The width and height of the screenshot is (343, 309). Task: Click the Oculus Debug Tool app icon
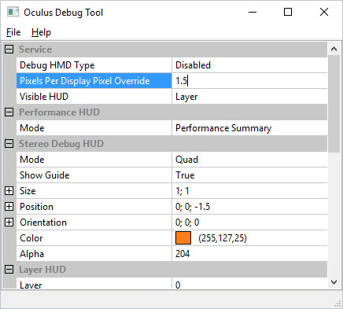point(13,12)
